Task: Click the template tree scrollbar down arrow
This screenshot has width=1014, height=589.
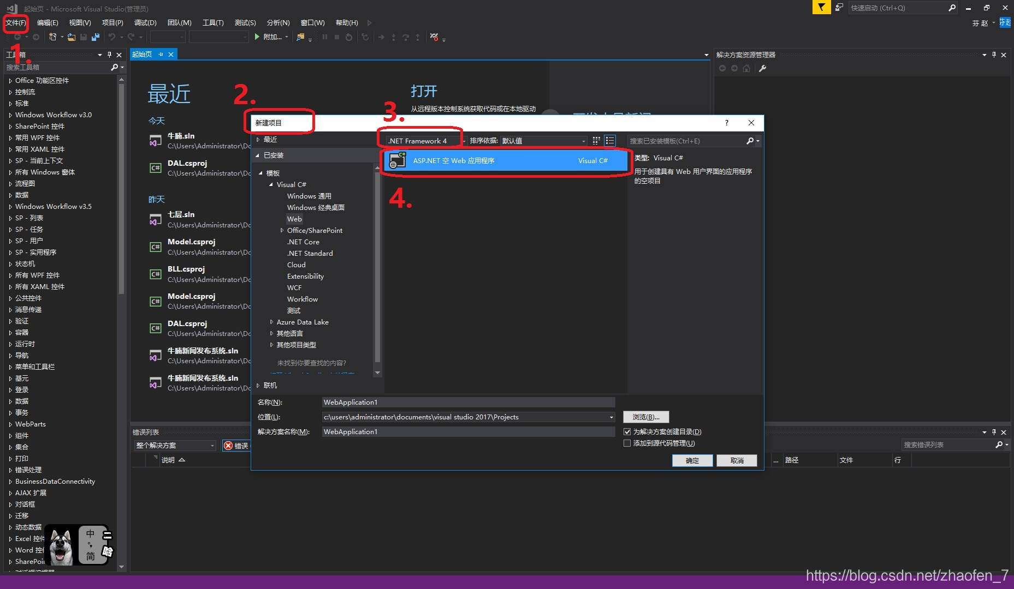Action: [377, 373]
